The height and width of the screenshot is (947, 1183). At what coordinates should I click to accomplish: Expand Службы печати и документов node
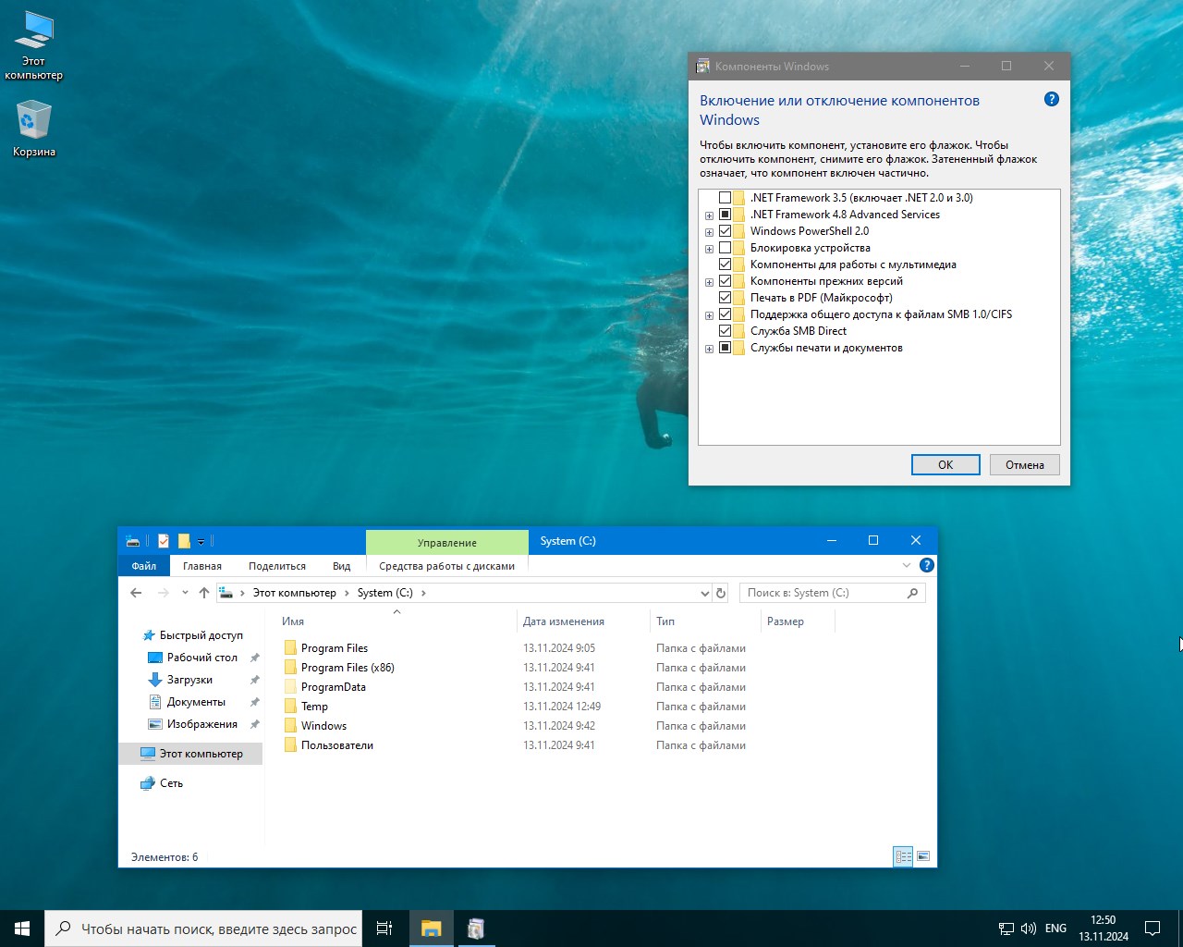tap(709, 349)
